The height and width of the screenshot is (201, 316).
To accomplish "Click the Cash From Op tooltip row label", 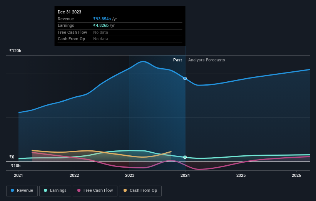I will tap(71, 39).
